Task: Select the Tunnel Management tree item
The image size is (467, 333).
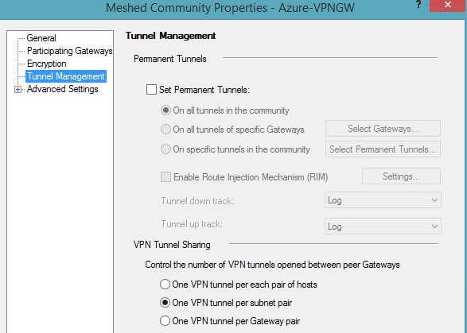Action: 66,76
